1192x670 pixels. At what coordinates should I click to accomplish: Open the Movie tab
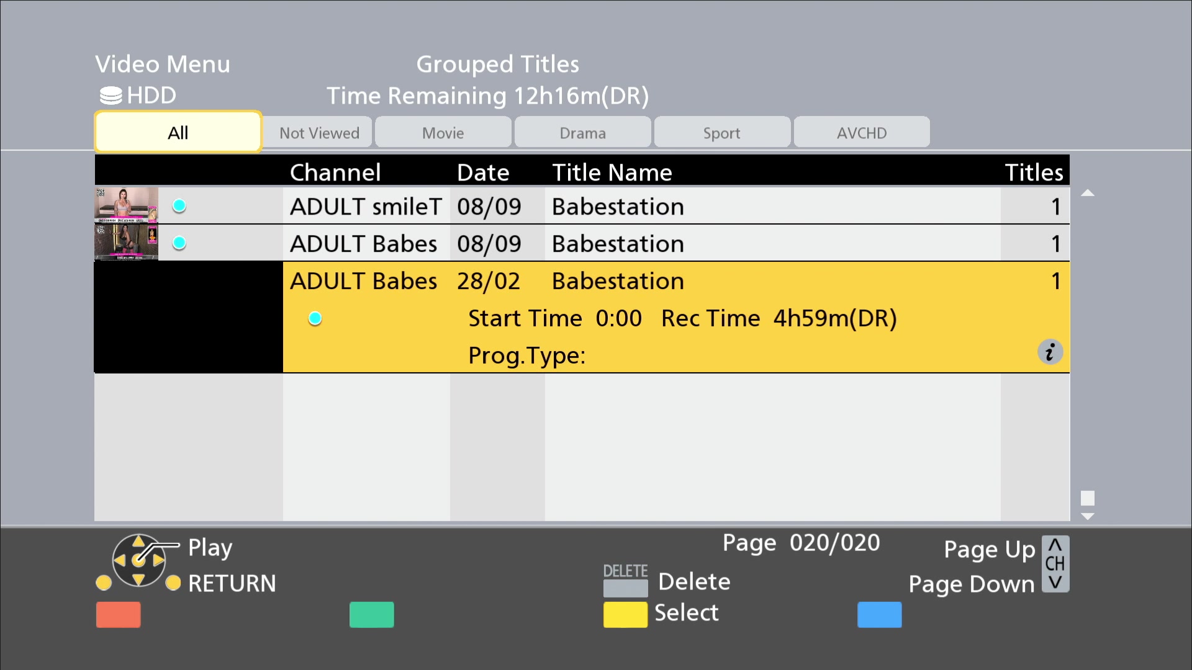click(443, 133)
